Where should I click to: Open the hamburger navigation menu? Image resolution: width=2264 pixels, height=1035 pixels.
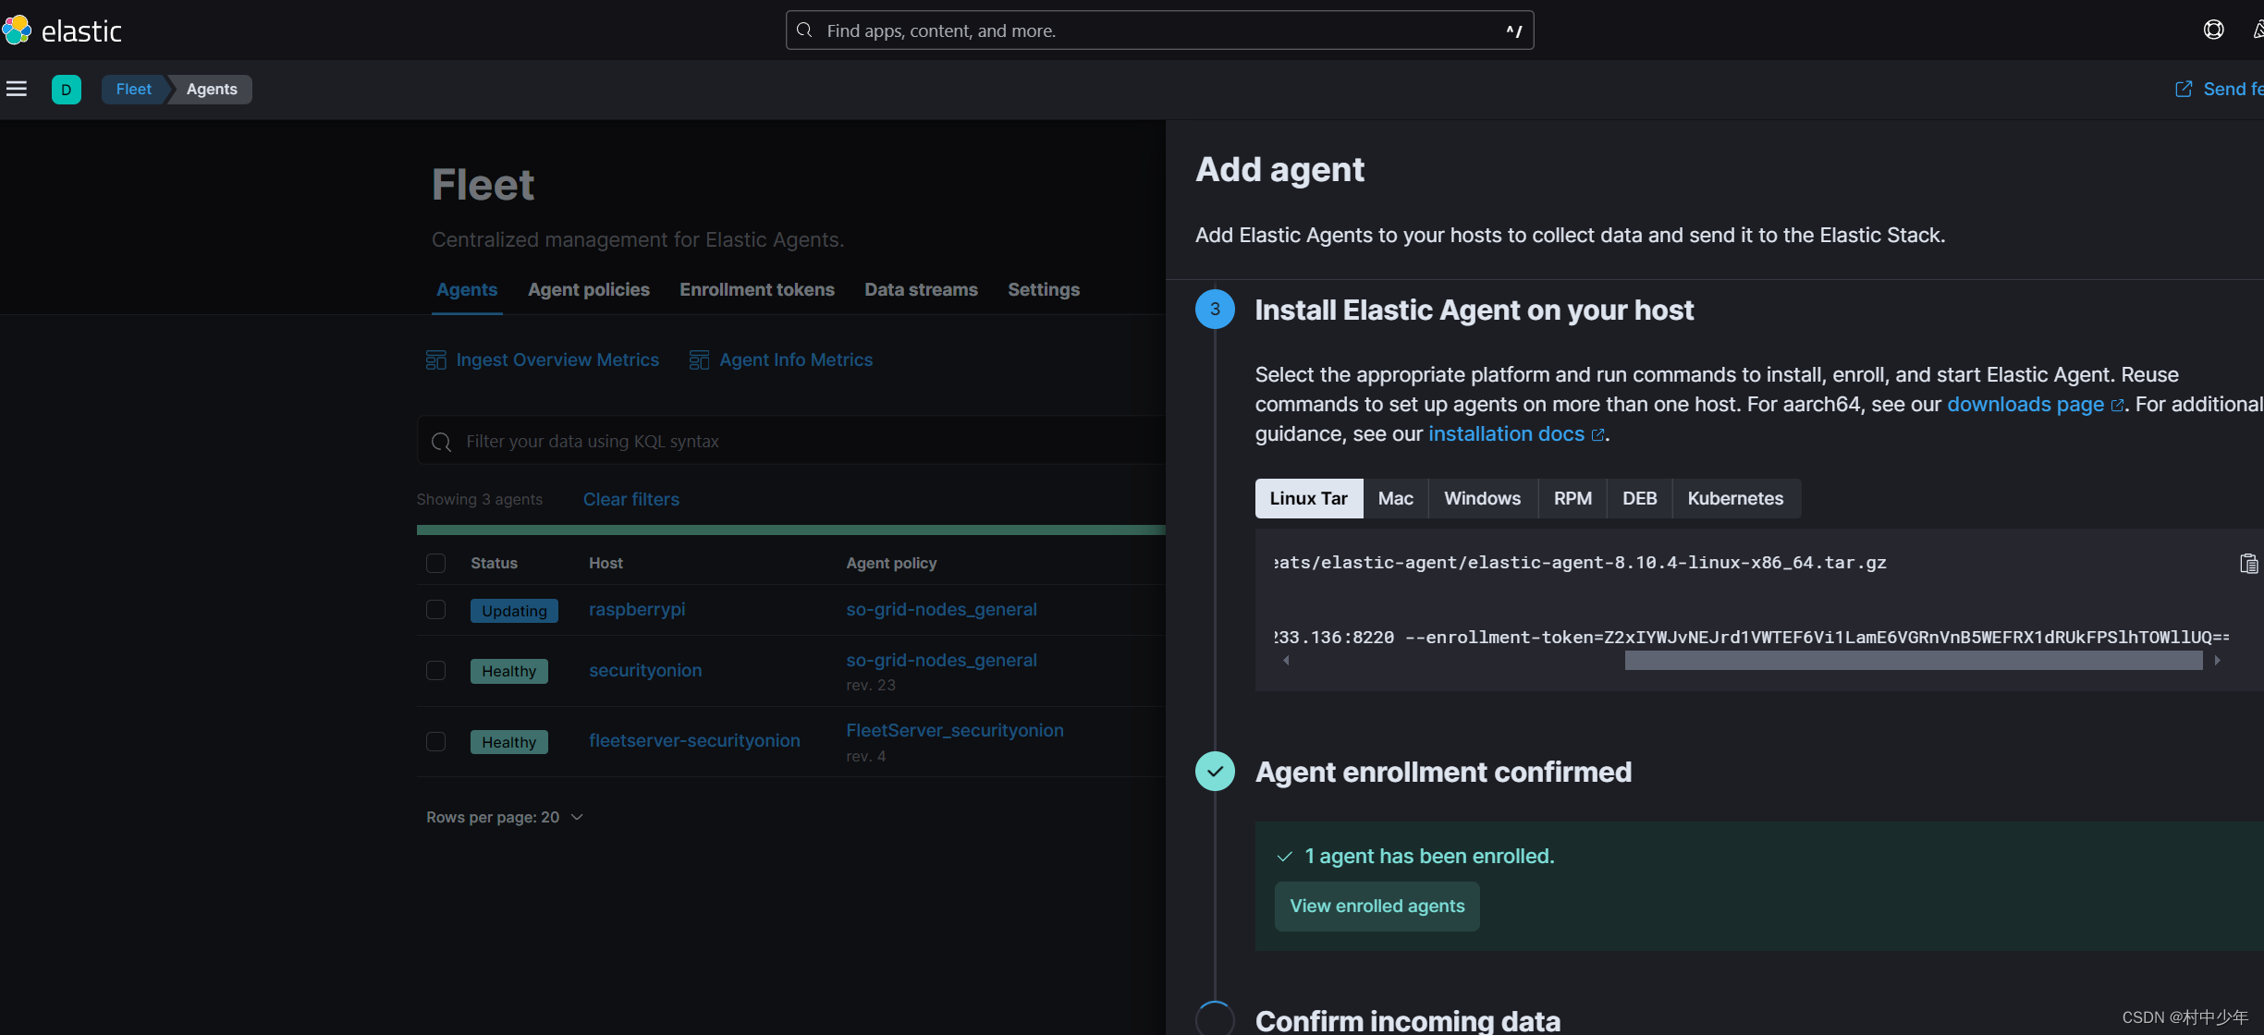[x=17, y=89]
